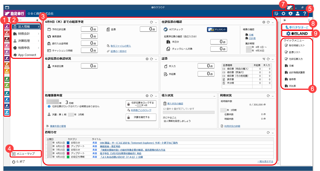The width and height of the screenshot is (320, 171).
Task: Click the 銀行入出金明細 count box
Action: coord(89,43)
